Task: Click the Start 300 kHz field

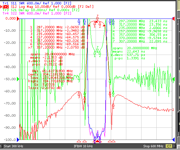Action: pos(14,146)
